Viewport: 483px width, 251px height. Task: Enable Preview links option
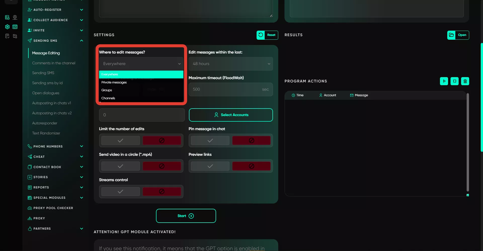click(x=210, y=166)
